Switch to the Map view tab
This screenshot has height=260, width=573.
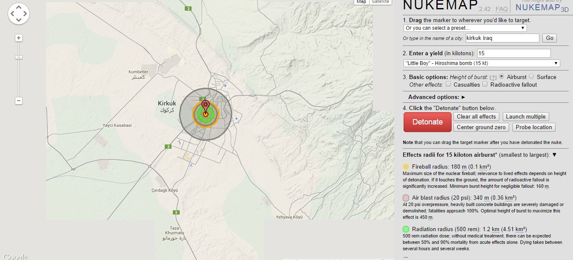[361, 2]
